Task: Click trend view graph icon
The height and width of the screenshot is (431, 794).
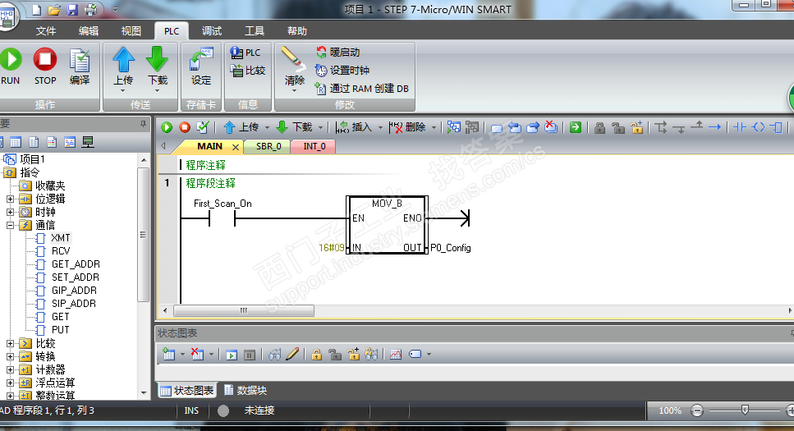Action: coord(396,355)
